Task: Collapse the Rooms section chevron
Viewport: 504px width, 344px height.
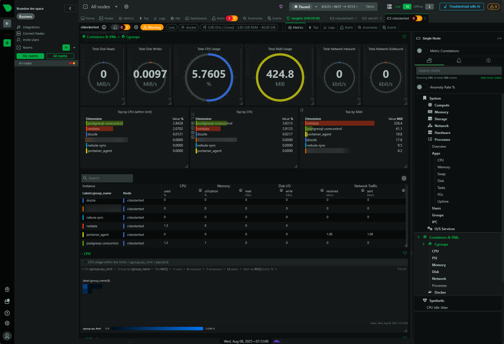Action: pyautogui.click(x=74, y=48)
